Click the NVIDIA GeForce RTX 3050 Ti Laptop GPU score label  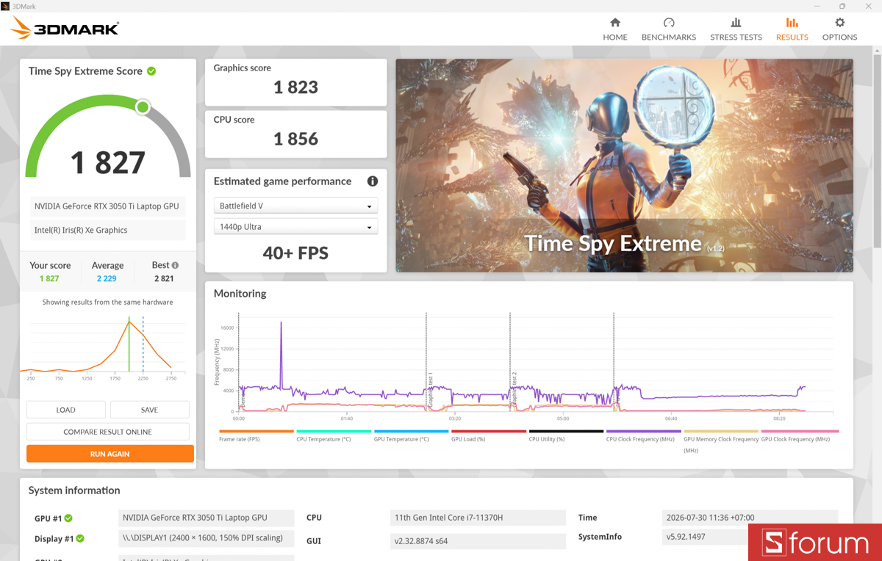coord(107,206)
